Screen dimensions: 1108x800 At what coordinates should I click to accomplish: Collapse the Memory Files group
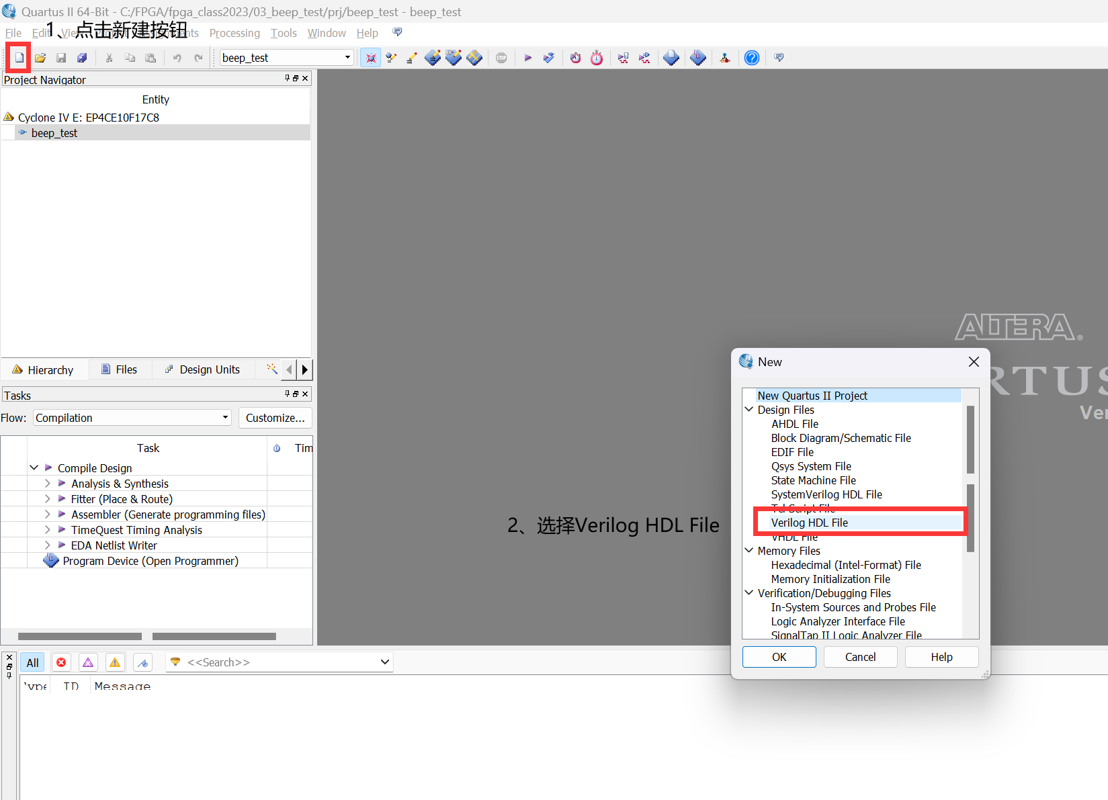pyautogui.click(x=749, y=550)
